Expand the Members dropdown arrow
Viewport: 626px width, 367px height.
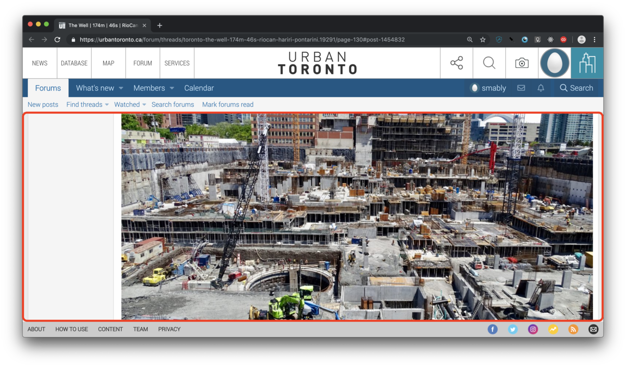172,89
